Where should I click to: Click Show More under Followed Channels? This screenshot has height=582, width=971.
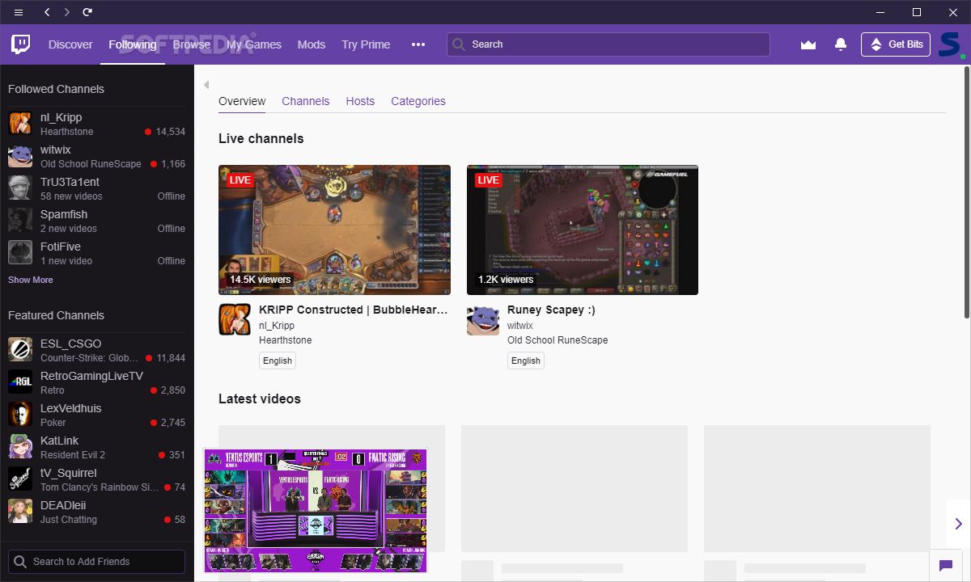31,280
